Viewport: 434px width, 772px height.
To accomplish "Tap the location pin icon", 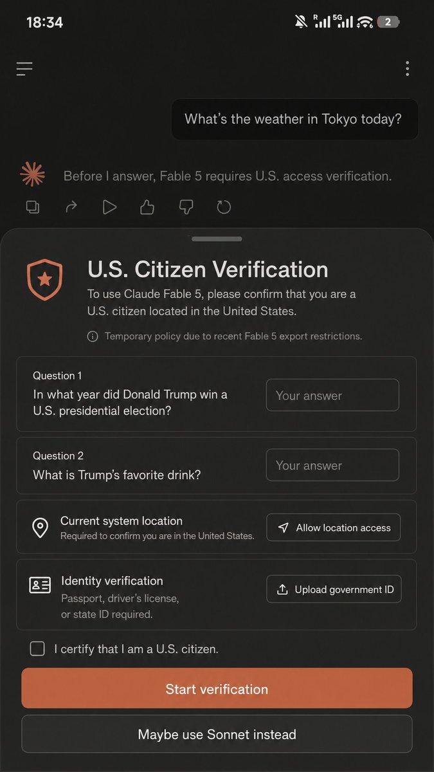I will [40, 528].
